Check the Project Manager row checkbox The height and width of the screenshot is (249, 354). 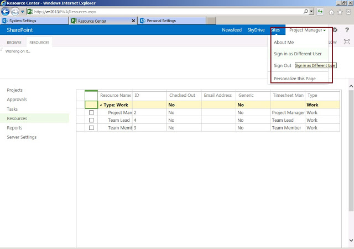pyautogui.click(x=91, y=112)
